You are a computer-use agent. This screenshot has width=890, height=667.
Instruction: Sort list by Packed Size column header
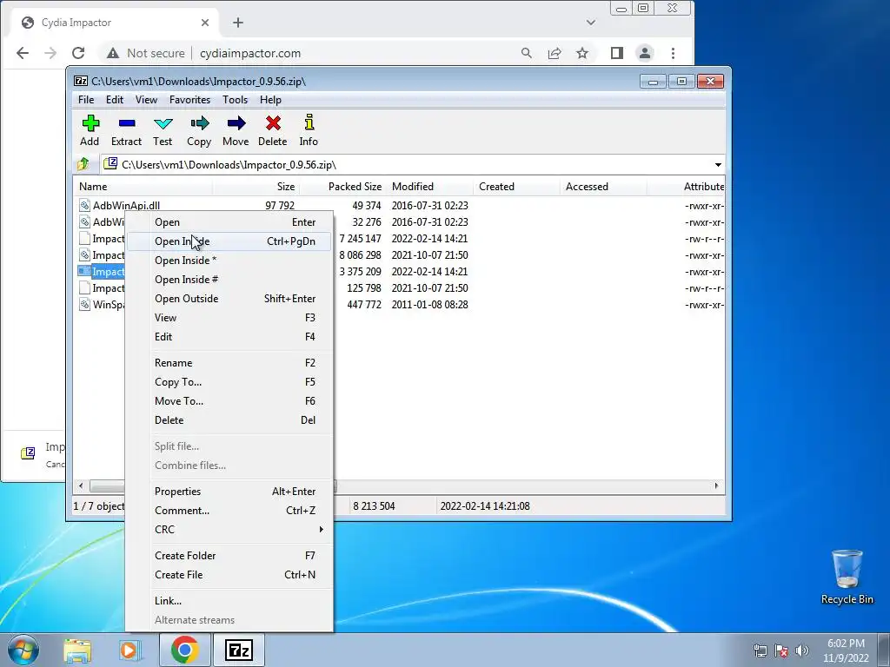(342, 187)
